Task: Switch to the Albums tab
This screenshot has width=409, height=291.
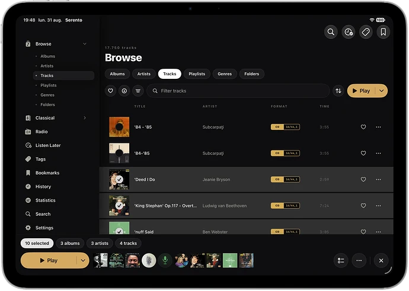Action: click(117, 74)
